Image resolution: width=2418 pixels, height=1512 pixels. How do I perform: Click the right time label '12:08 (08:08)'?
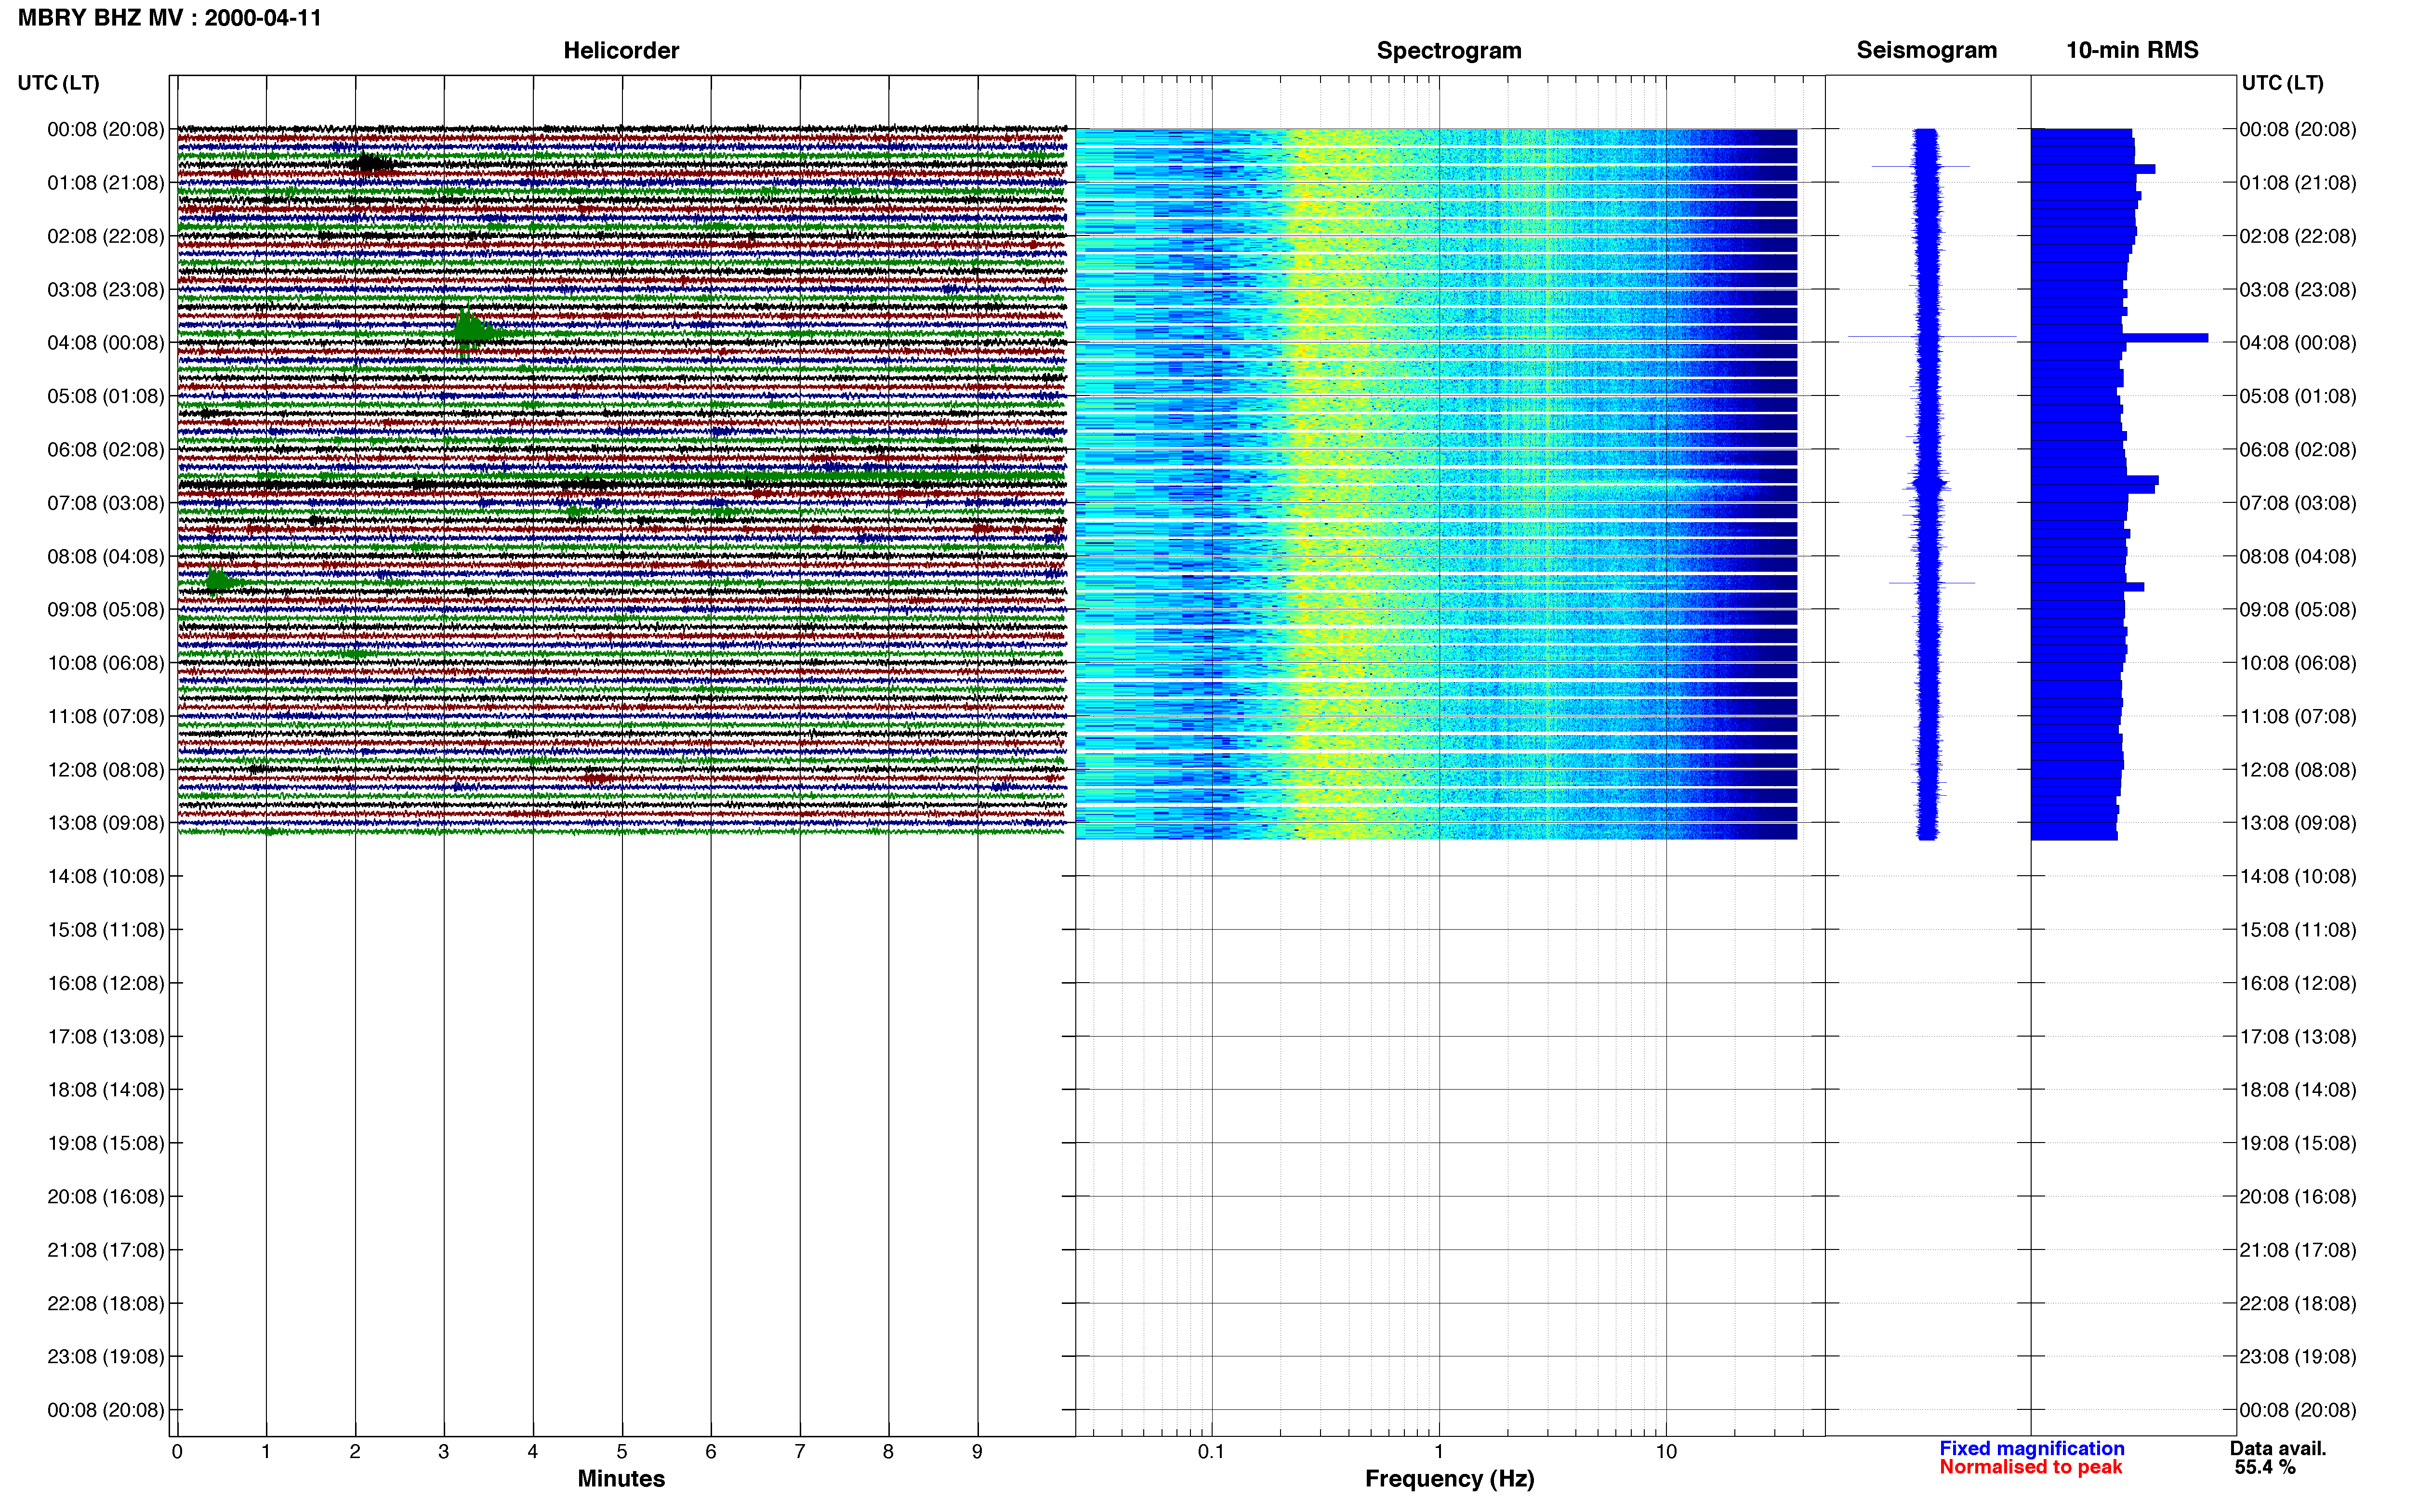click(x=2298, y=770)
